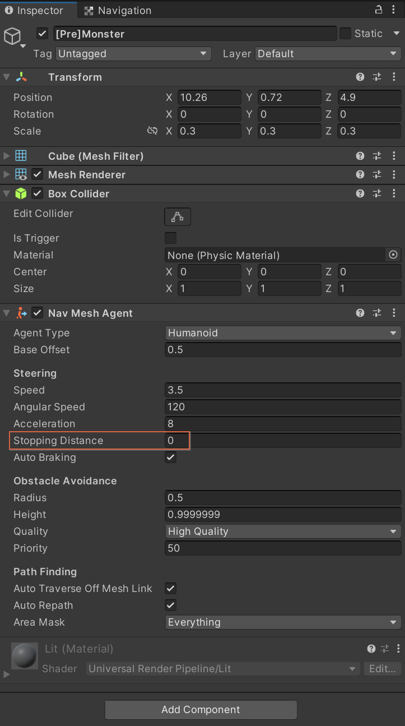Click the Priority field 50

(283, 548)
